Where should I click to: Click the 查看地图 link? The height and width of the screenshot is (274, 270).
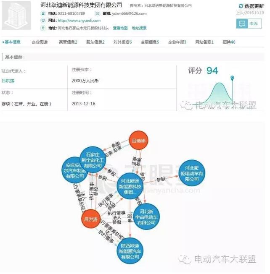click(120, 28)
